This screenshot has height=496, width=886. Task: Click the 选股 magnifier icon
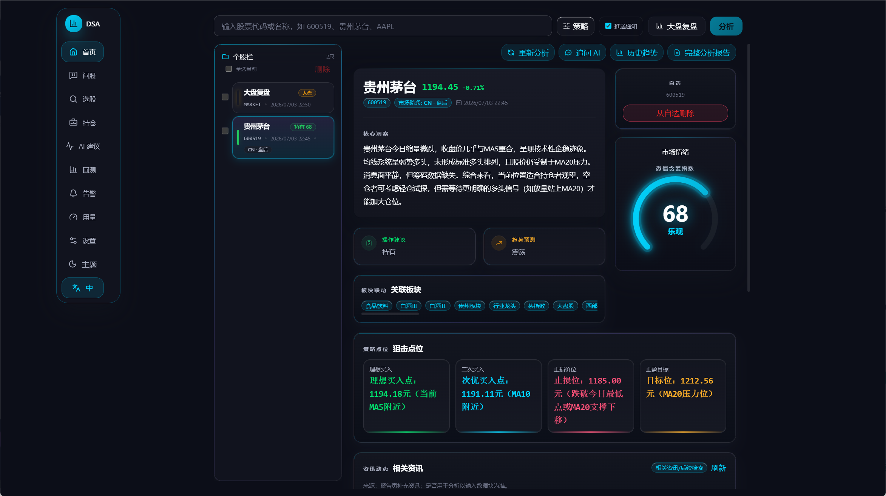(73, 99)
